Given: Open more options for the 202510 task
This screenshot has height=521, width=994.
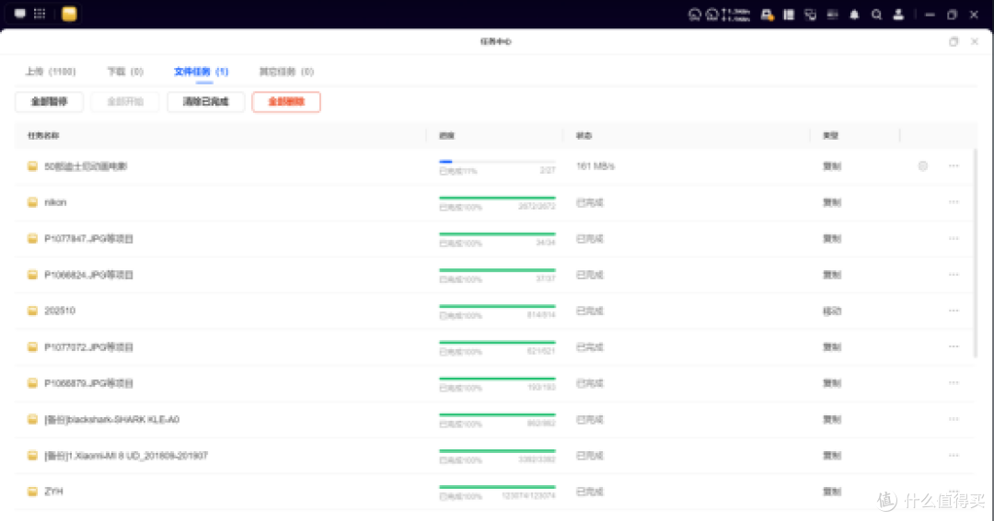Looking at the screenshot, I should 954,311.
